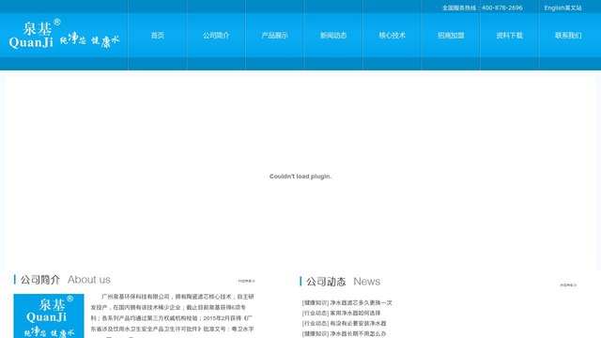Open the 首页 home menu item
The image size is (601, 338).
(157, 36)
